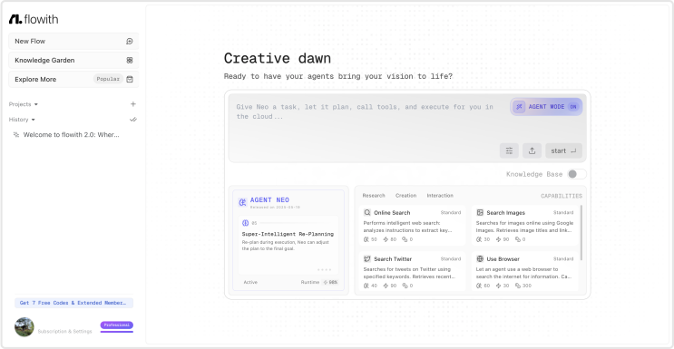Click the CAPABILITIES label
Screen dimensions: 674x349
click(562, 196)
